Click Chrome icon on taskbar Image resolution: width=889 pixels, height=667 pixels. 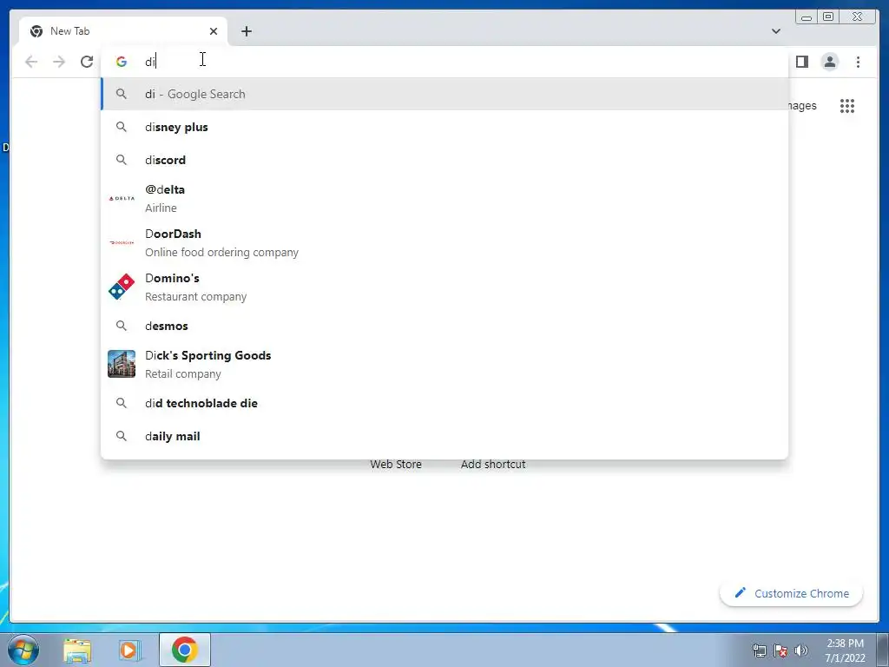(x=185, y=650)
